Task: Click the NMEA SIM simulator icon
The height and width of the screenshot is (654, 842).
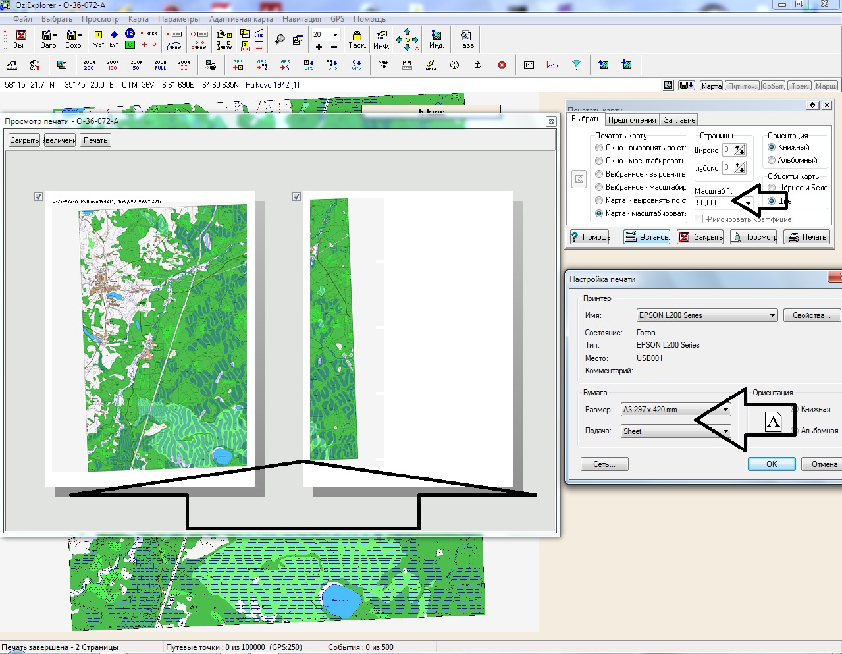Action: pyautogui.click(x=383, y=65)
